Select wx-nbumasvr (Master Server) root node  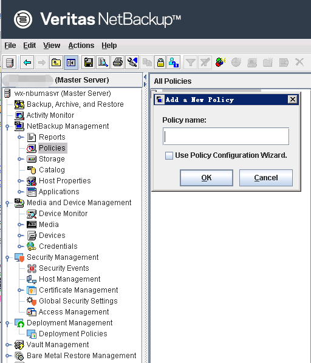(63, 93)
